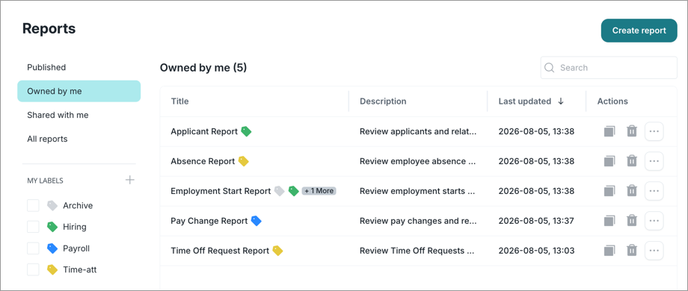
Task: Check the Archive label checkbox
Action: 34,205
